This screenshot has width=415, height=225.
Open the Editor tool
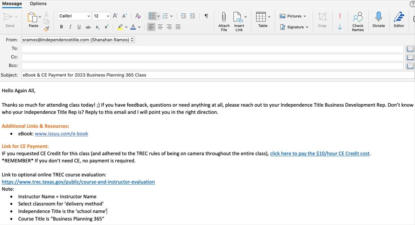click(x=399, y=20)
